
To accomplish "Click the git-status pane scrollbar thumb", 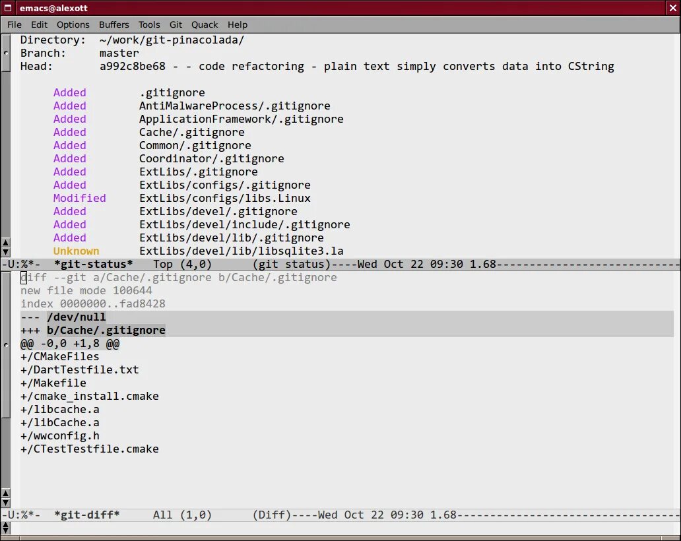I will 6,53.
